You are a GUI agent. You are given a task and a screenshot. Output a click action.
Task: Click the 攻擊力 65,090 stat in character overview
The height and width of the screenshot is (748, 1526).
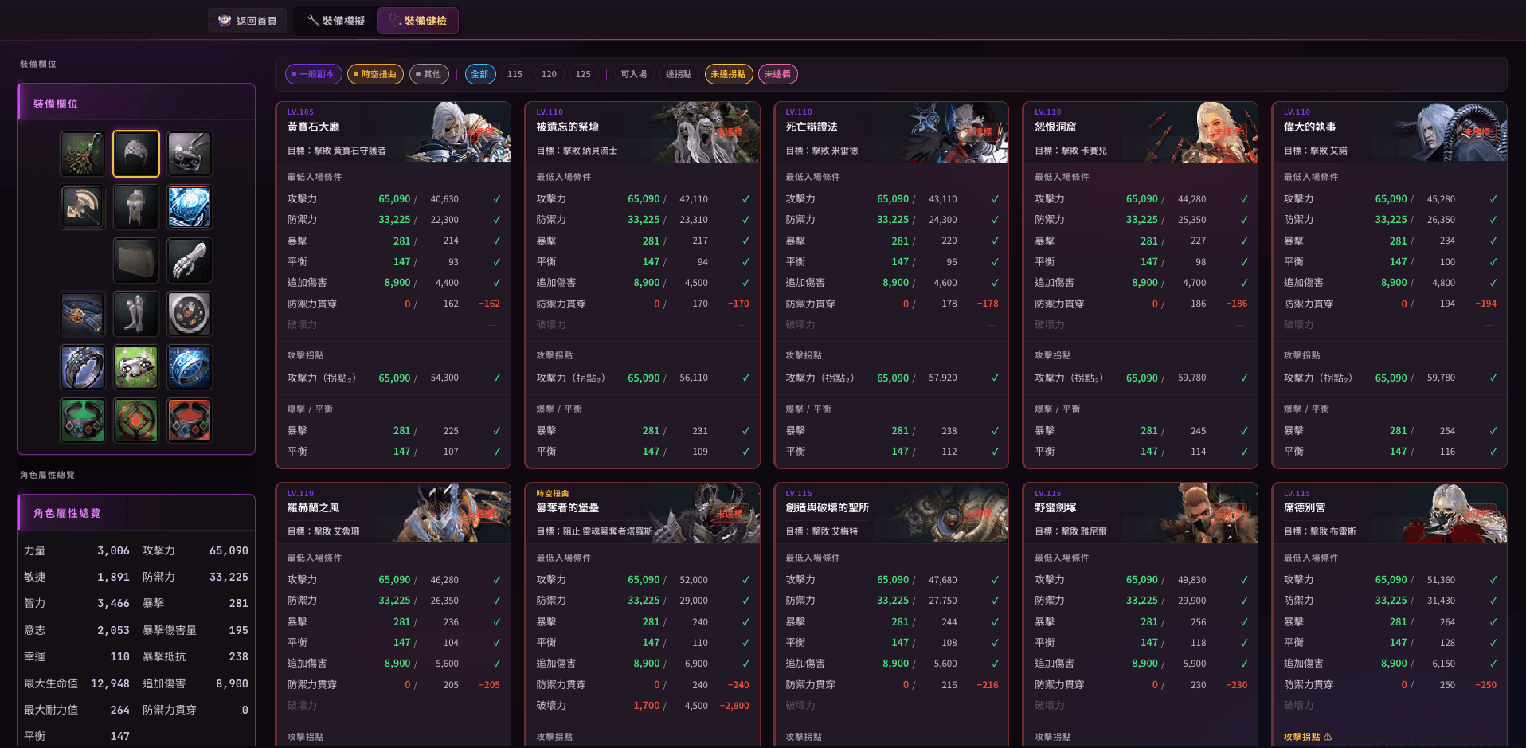click(x=195, y=550)
